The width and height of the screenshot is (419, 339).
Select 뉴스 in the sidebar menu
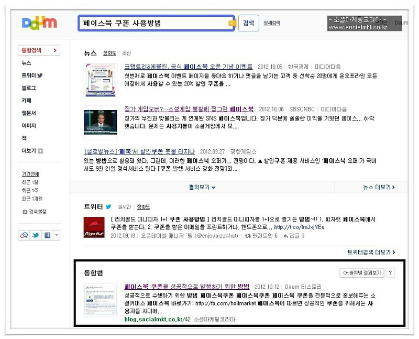pyautogui.click(x=27, y=63)
